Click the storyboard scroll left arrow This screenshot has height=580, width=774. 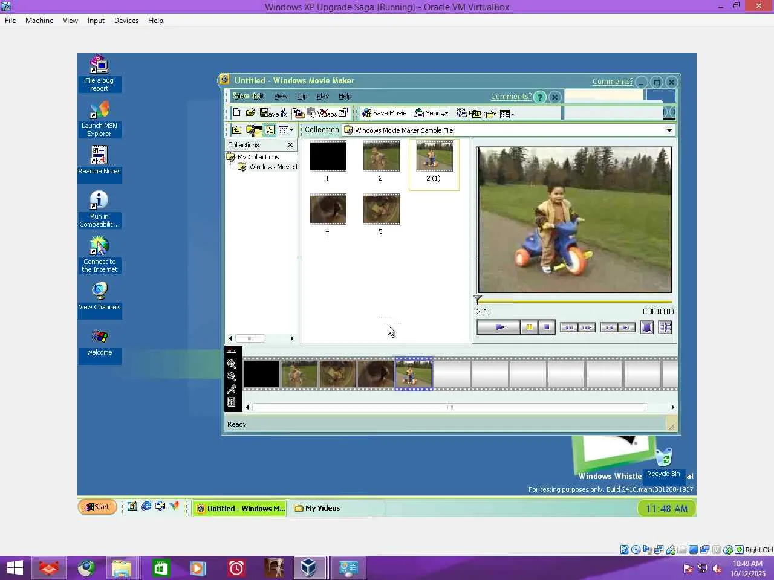point(247,407)
